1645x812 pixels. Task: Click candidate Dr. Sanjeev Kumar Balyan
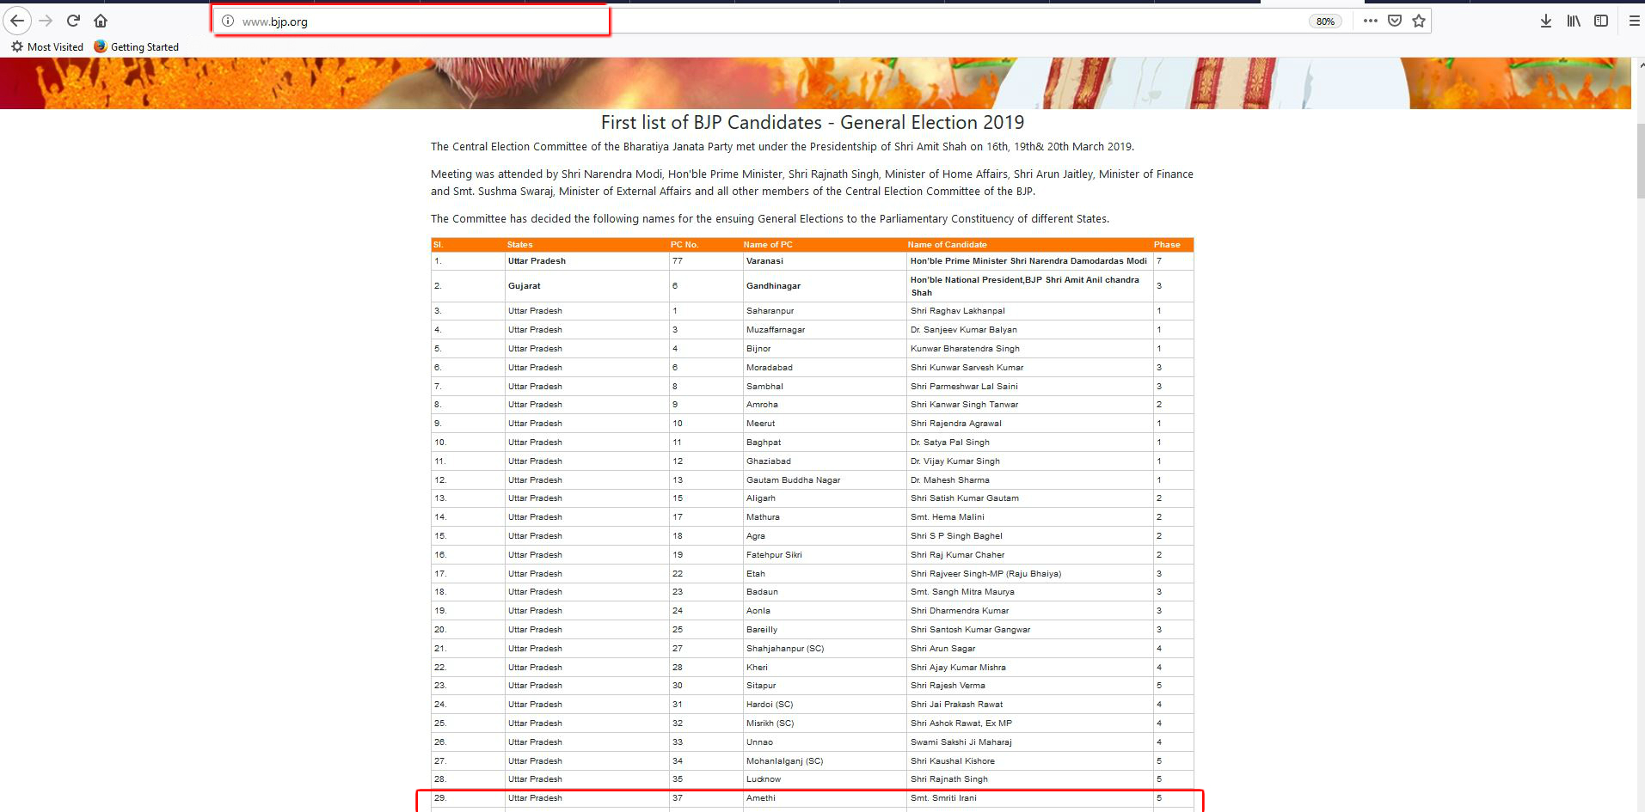pos(963,330)
